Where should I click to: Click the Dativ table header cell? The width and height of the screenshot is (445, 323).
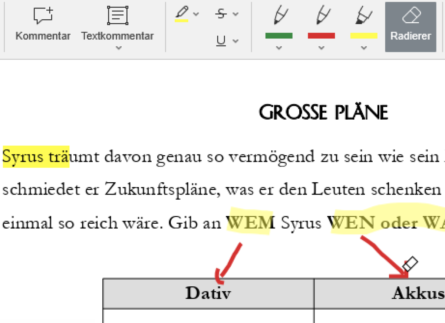208,293
